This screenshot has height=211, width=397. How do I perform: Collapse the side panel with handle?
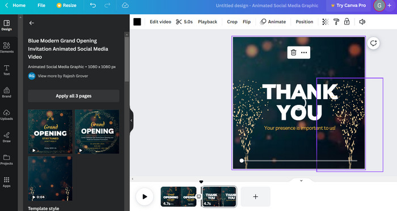click(x=131, y=121)
